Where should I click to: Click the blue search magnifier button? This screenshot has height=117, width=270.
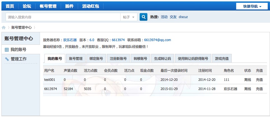click(143, 17)
